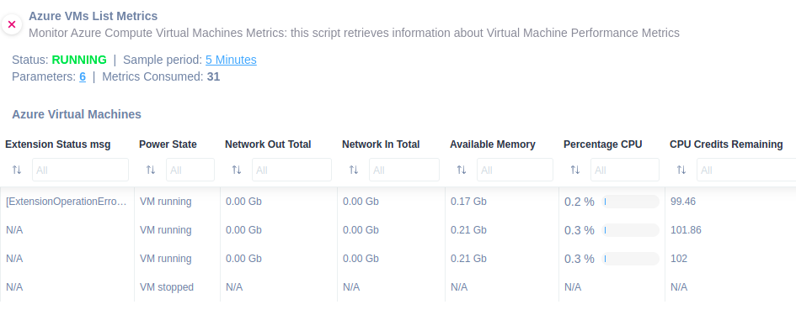Select the RUNNING status text
796x315 pixels.
tap(79, 60)
